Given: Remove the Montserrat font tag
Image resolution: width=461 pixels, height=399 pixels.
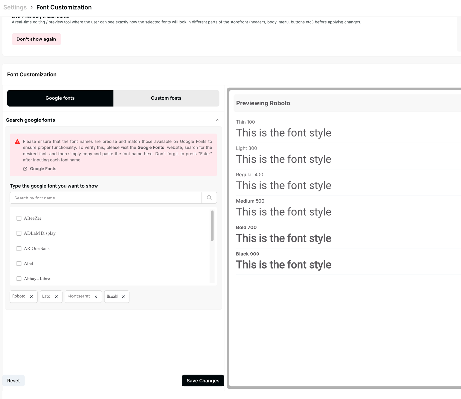Looking at the screenshot, I should click(96, 297).
